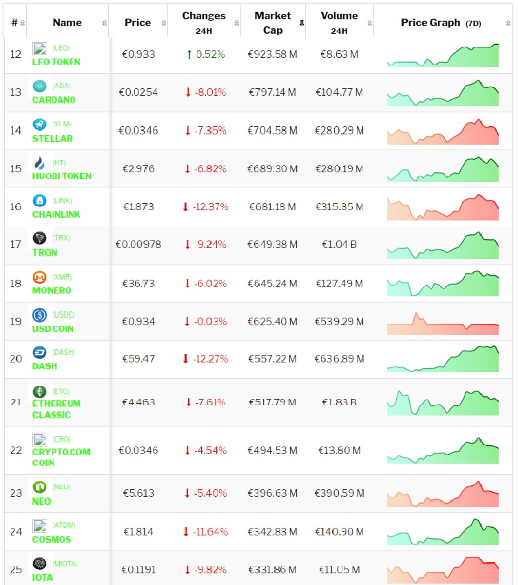Sort by Price column header
Screen dimensions: 518x585
pyautogui.click(x=138, y=23)
